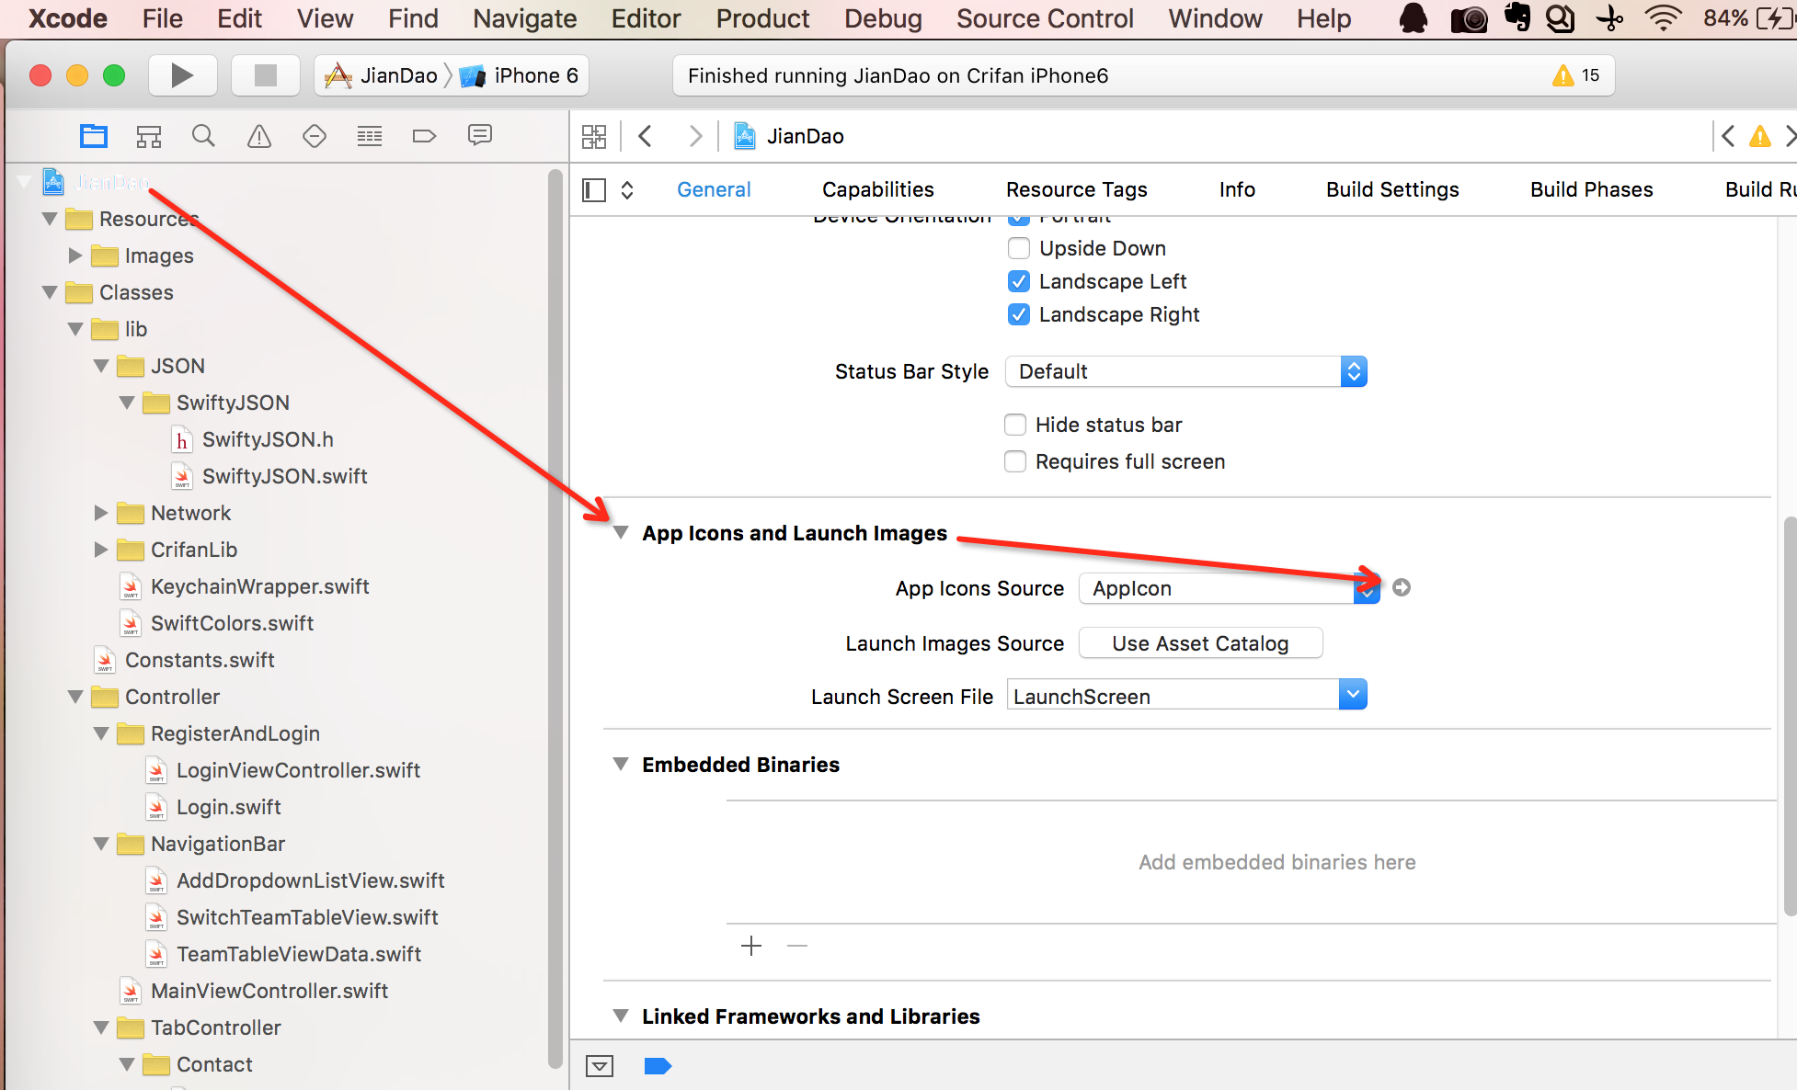Add an embedded binary with plus button
Viewport: 1797px width, 1090px height.
tap(751, 946)
